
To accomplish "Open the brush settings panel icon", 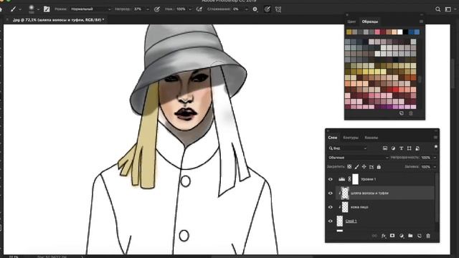I will click(x=47, y=9).
